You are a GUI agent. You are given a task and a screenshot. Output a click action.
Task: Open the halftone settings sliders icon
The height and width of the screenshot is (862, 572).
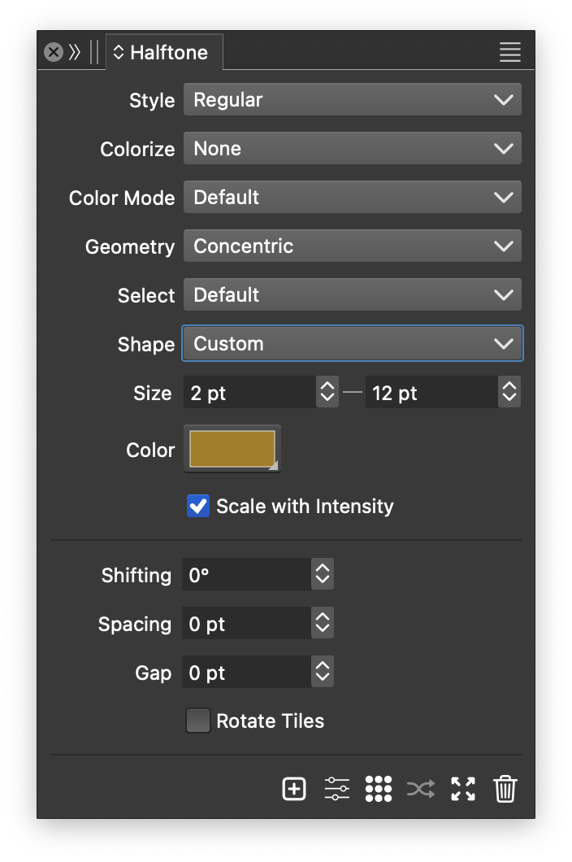click(336, 789)
